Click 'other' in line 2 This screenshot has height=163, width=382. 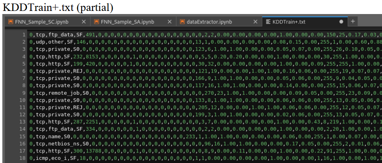click(56, 42)
